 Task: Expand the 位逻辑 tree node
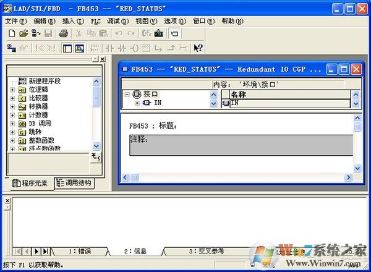(x=12, y=90)
